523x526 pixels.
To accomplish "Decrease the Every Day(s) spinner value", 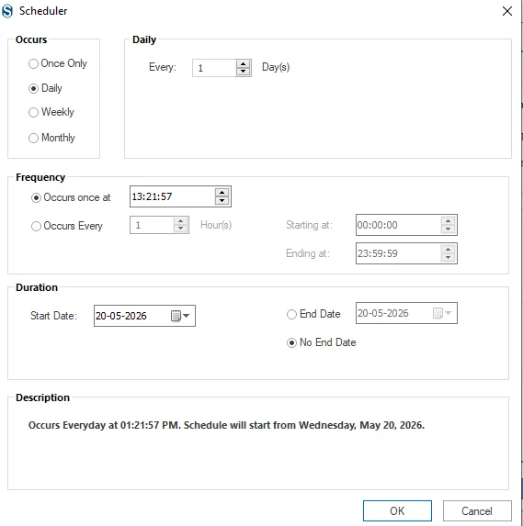I will 244,72.
